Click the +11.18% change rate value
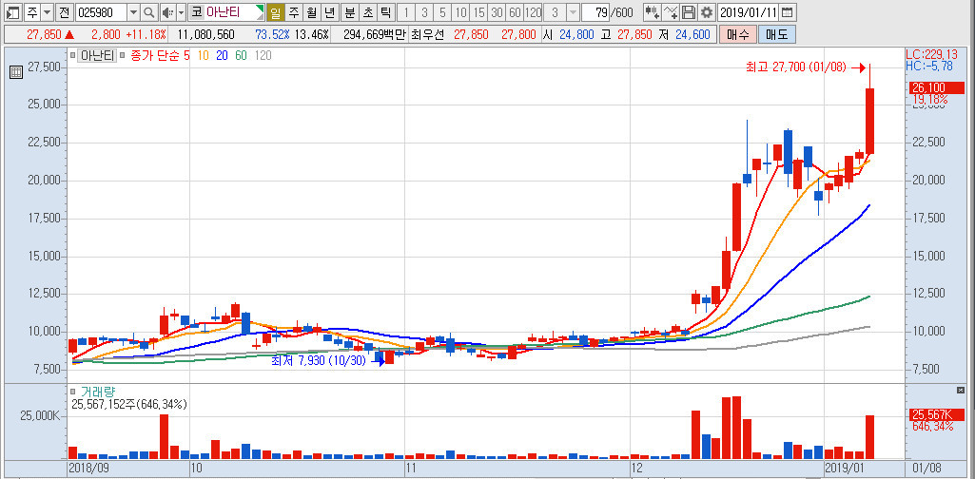975x479 pixels. [x=146, y=34]
